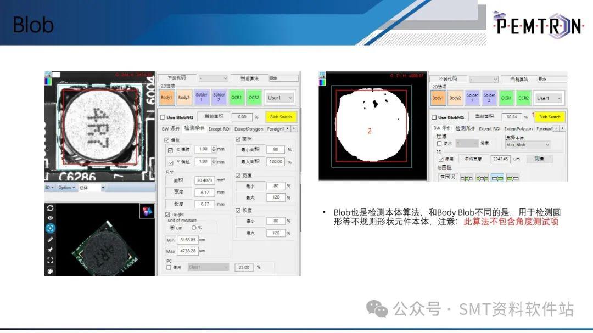This screenshot has width=593, height=333.
Task: Open the color palette icon in 3D sidebar
Action: [50, 271]
